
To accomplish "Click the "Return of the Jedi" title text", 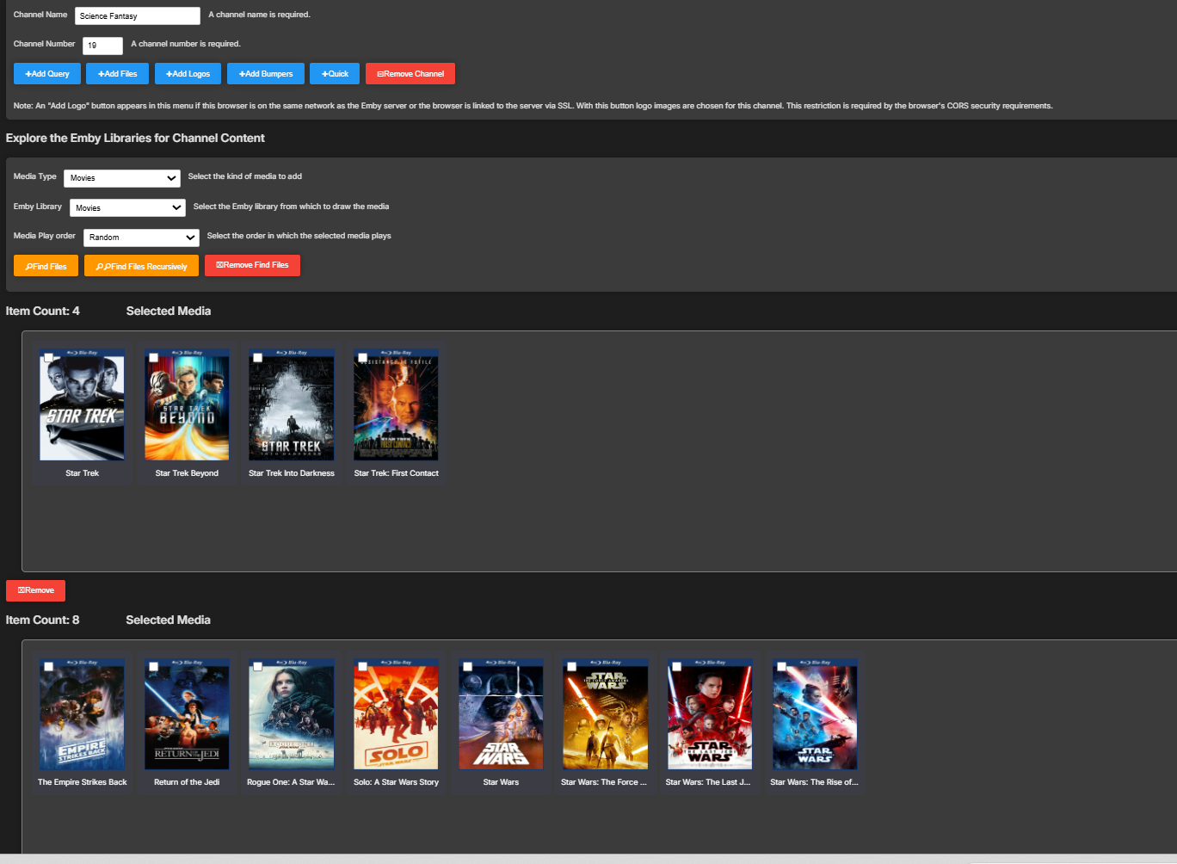I will (187, 782).
